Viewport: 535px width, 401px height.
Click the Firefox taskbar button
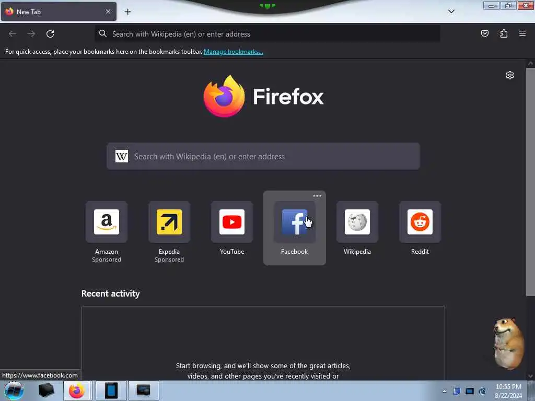pos(77,391)
